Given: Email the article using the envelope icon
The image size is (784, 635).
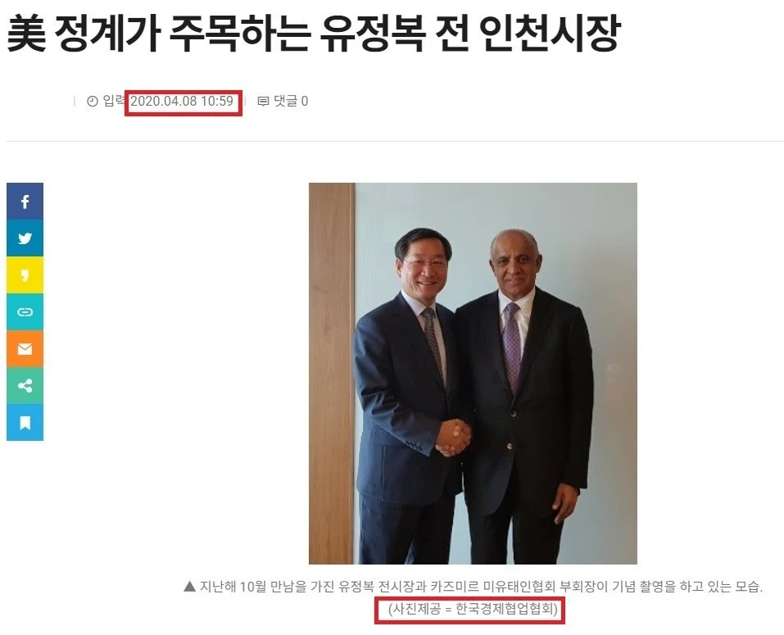Looking at the screenshot, I should (x=25, y=349).
